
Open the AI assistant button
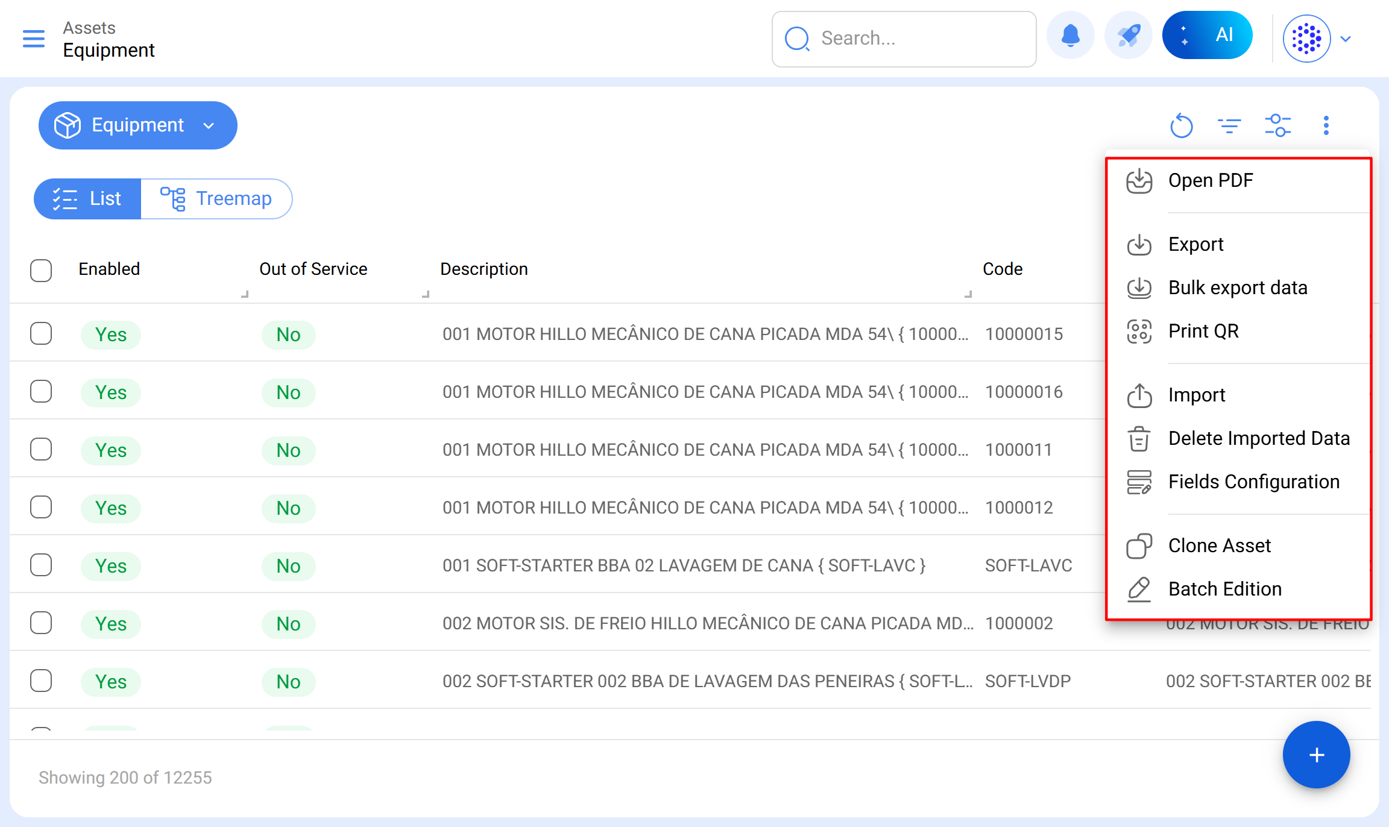(1207, 35)
